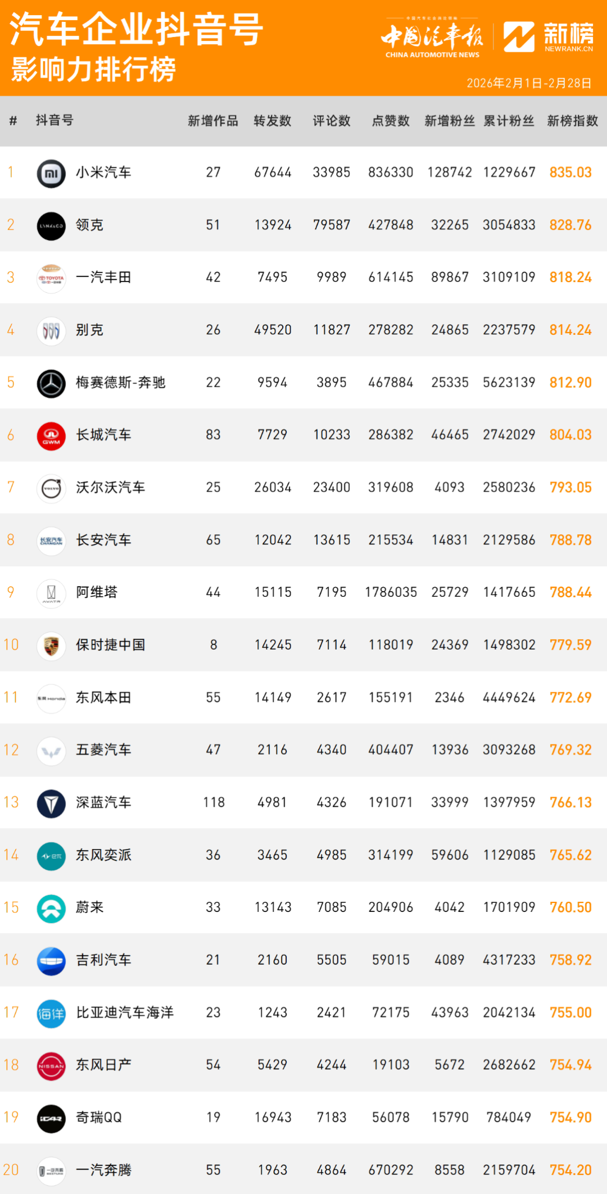Click the 新榜指数 column header
This screenshot has height=1194, width=607.
(x=572, y=121)
